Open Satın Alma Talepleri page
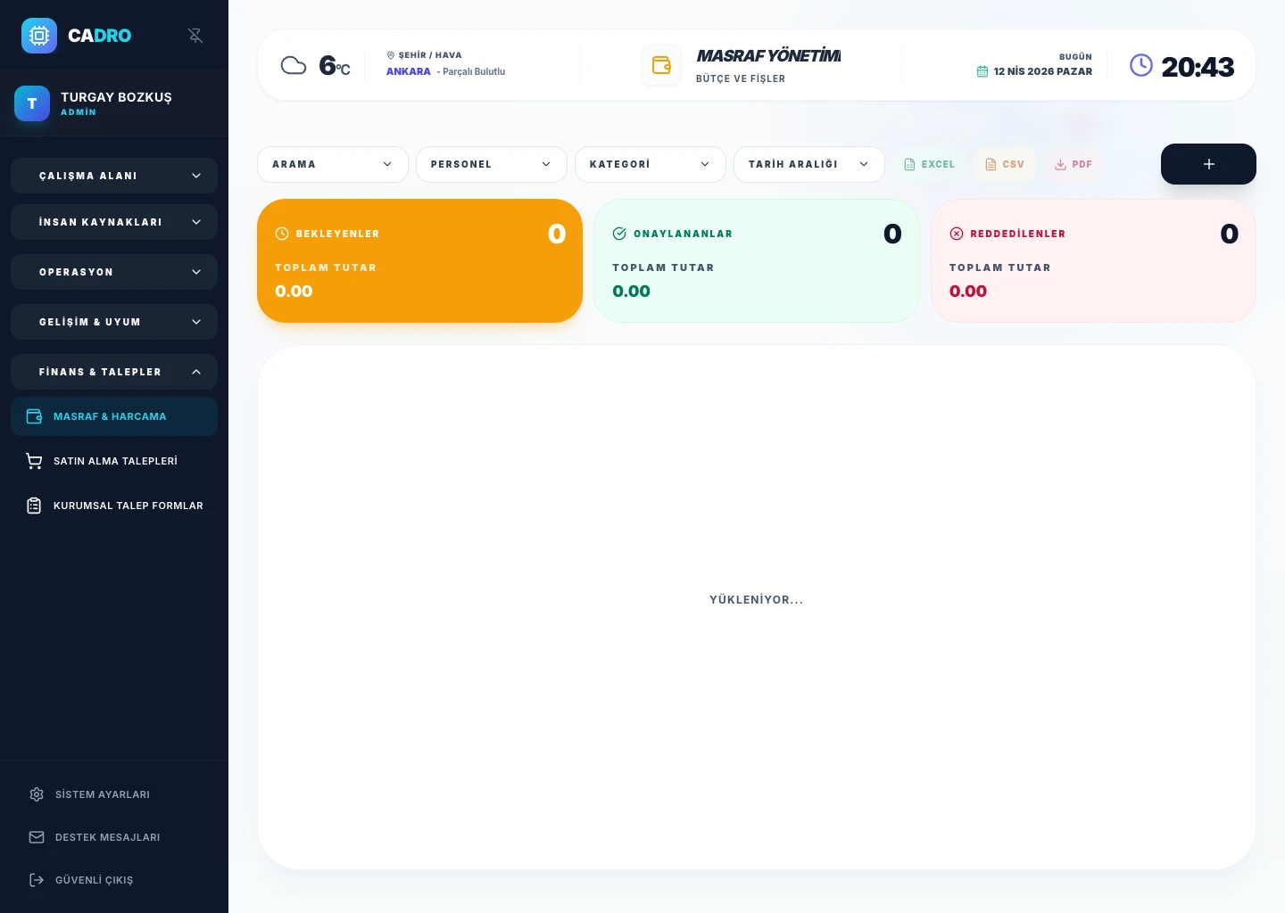Viewport: 1285px width, 913px height. coord(114,461)
